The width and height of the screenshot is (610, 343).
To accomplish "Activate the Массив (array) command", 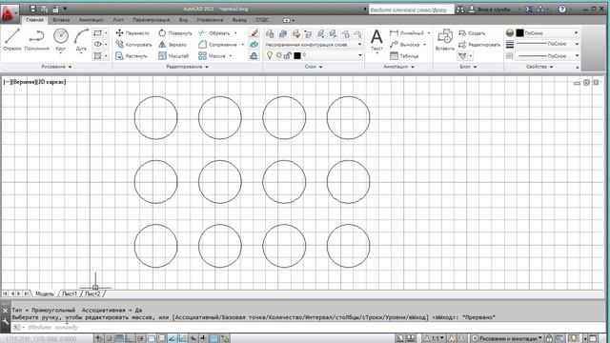I will (x=212, y=56).
